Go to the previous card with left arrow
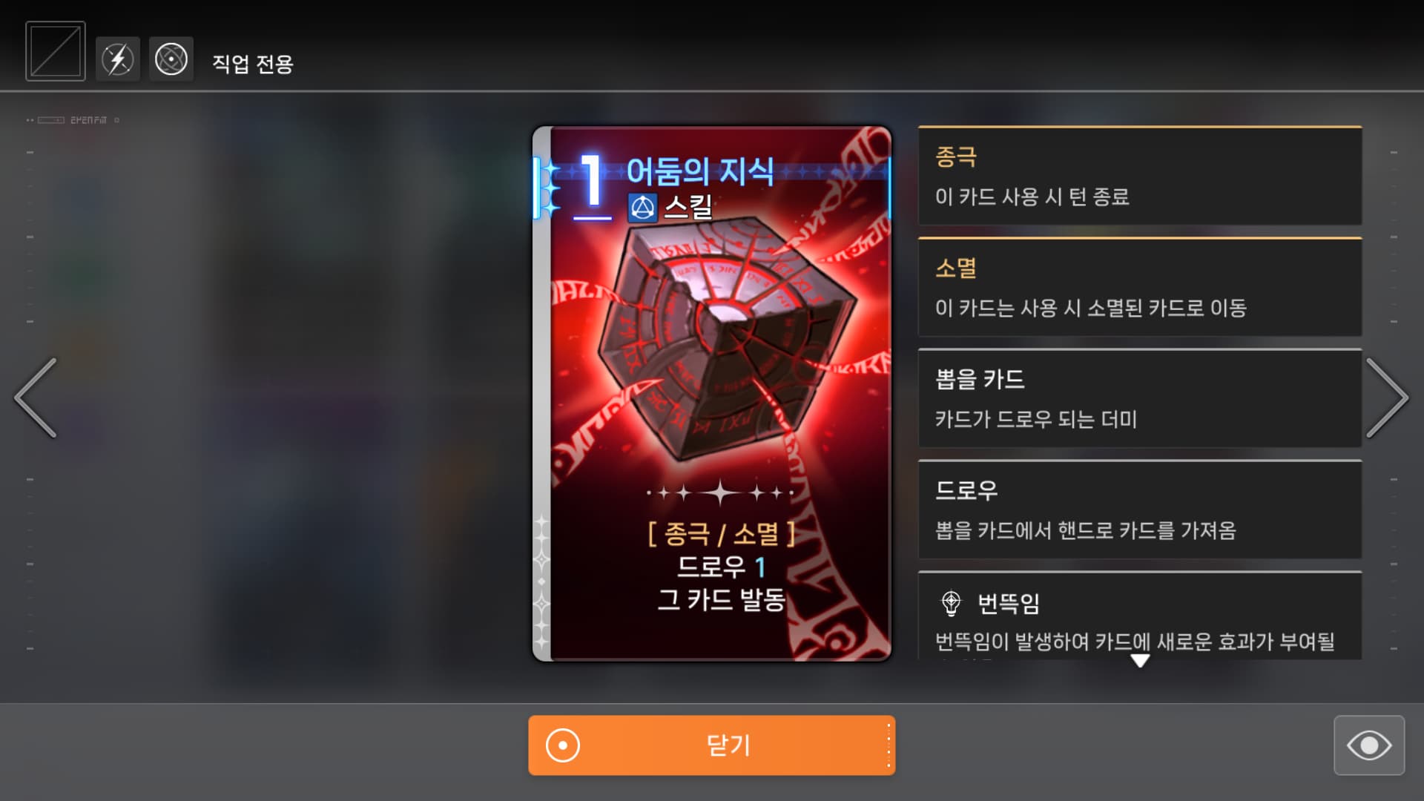The height and width of the screenshot is (801, 1424). point(36,398)
